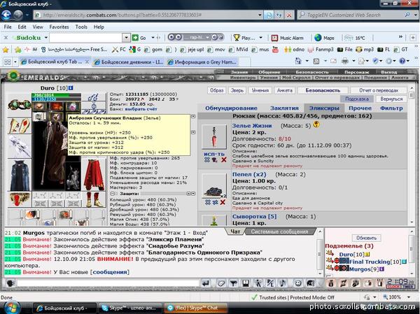Click in the chat message input field

pos(108,283)
